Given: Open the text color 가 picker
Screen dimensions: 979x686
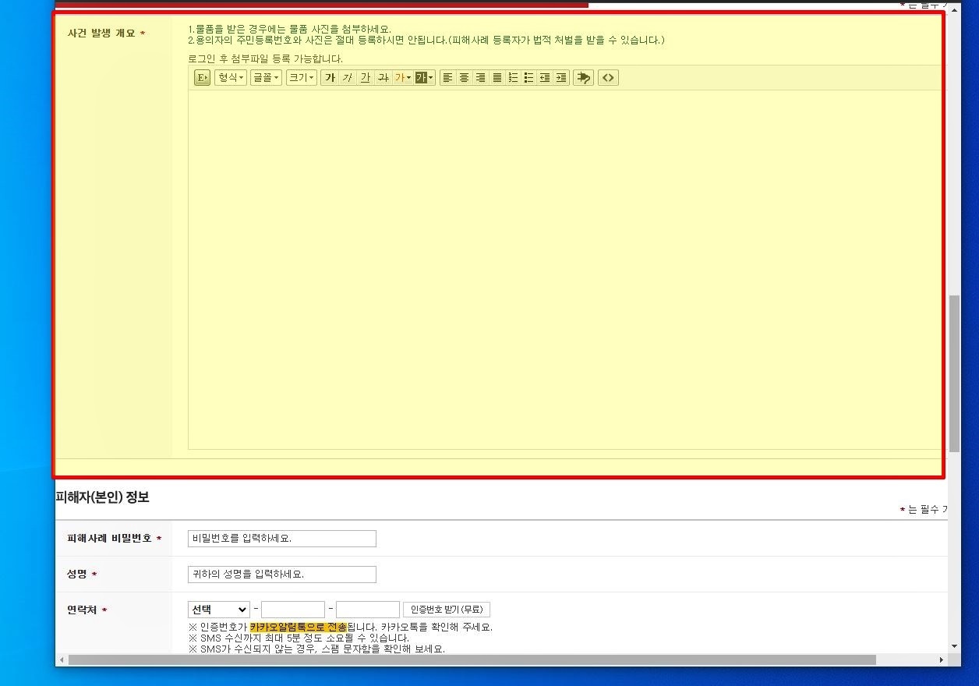Looking at the screenshot, I should tap(402, 77).
